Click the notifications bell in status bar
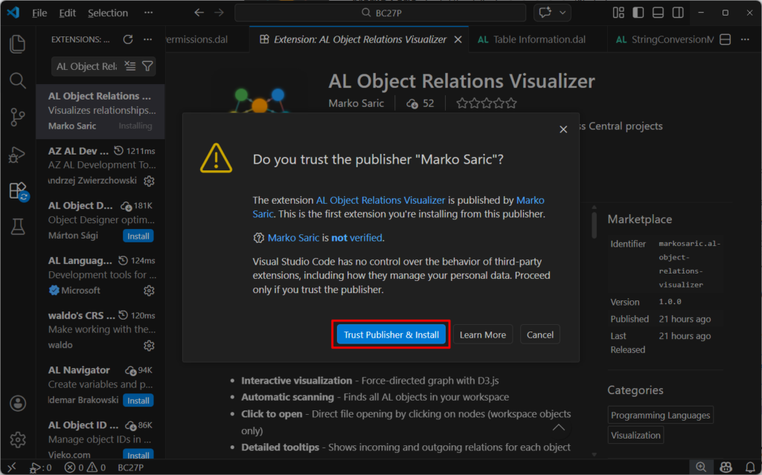Viewport: 762px width, 475px height. pyautogui.click(x=747, y=468)
